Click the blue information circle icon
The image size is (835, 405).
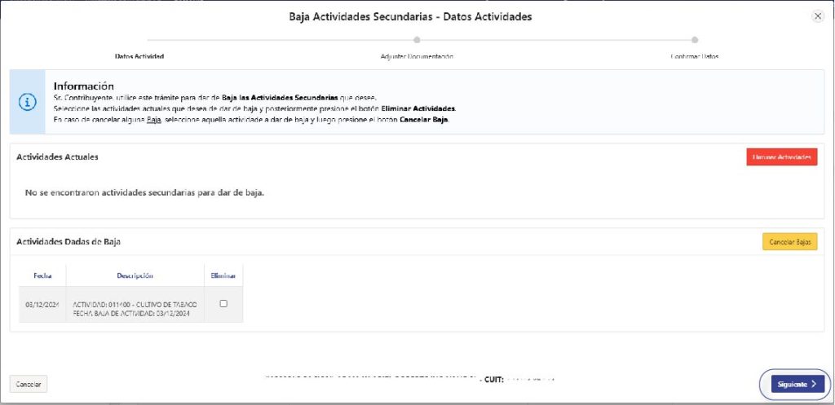click(28, 103)
